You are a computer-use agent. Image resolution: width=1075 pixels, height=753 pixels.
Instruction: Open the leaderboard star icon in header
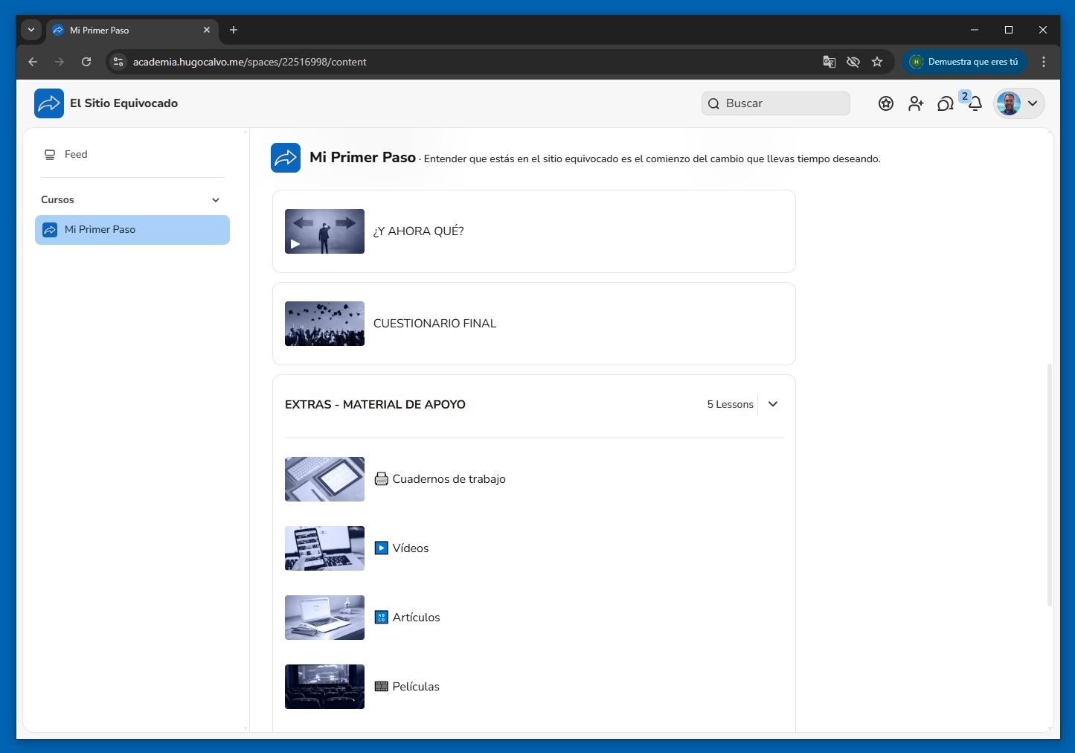(x=886, y=103)
